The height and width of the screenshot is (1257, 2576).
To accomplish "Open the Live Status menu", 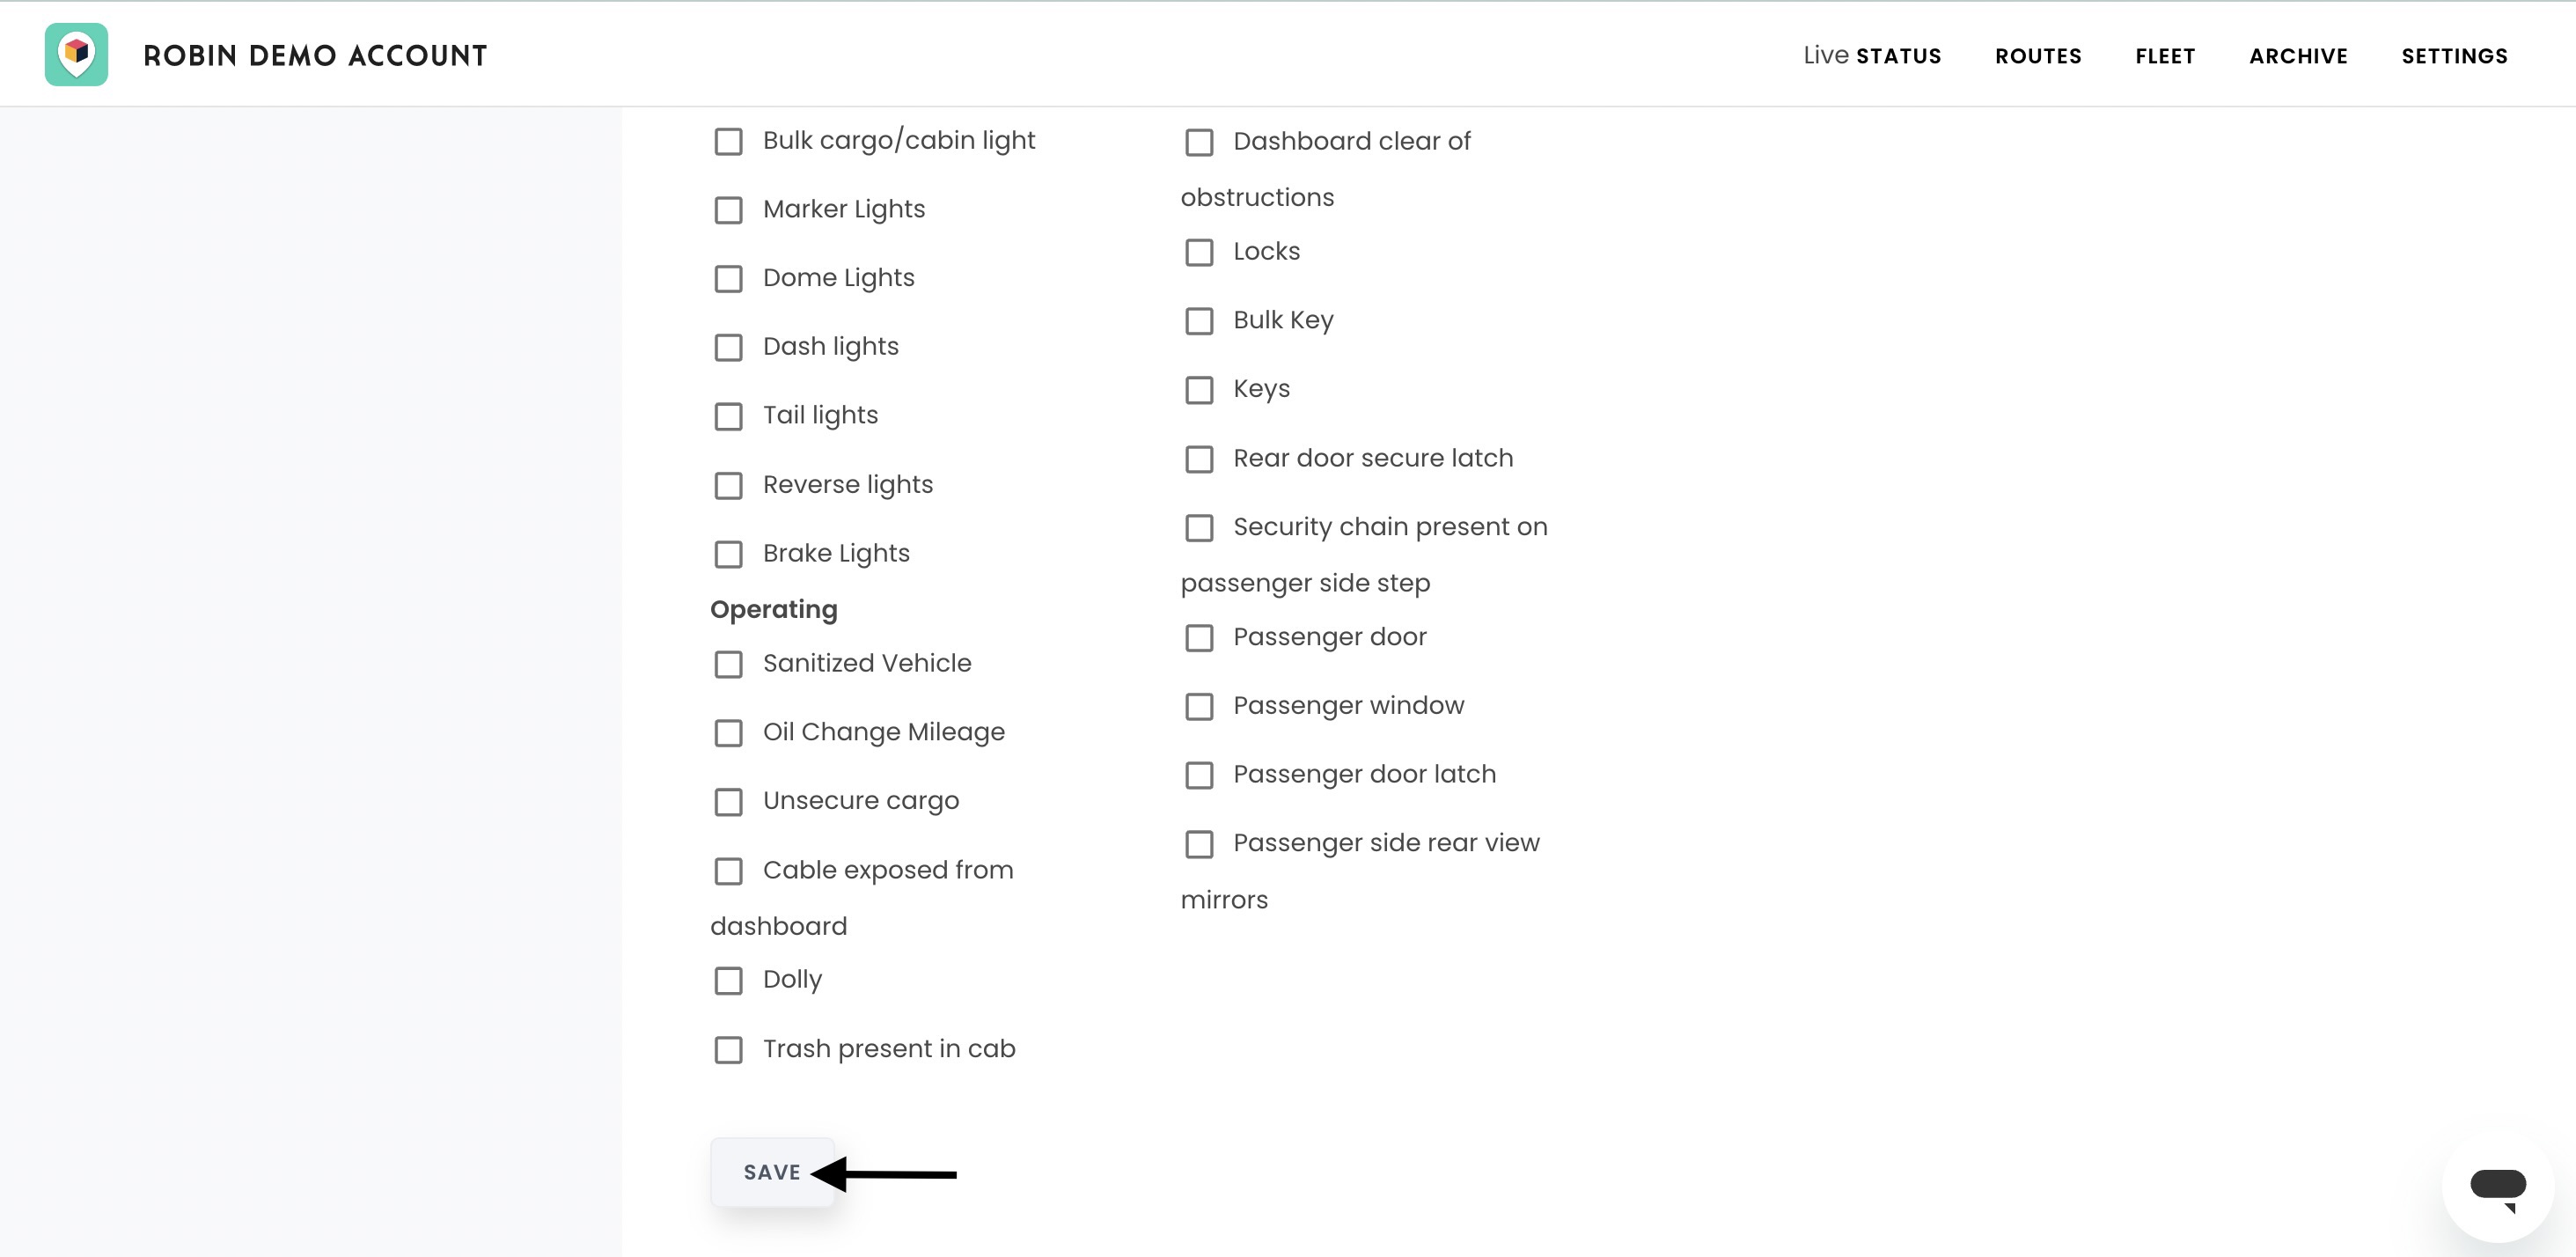I will (x=1872, y=56).
